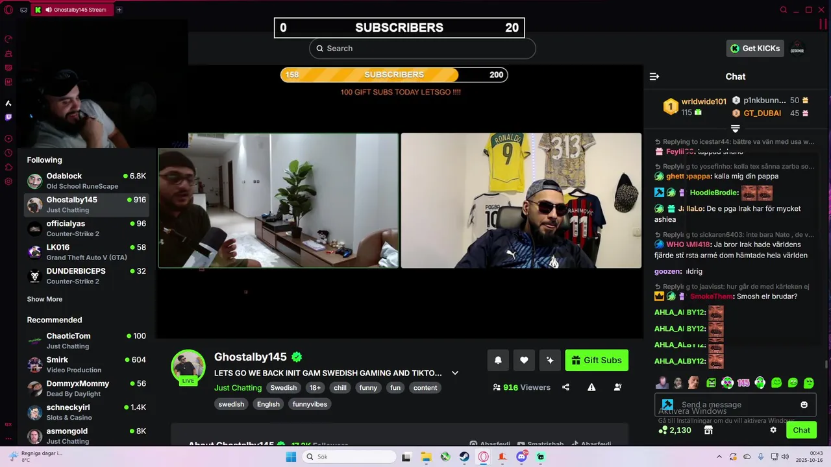
Task: Click the Kick search field
Action: pyautogui.click(x=423, y=49)
